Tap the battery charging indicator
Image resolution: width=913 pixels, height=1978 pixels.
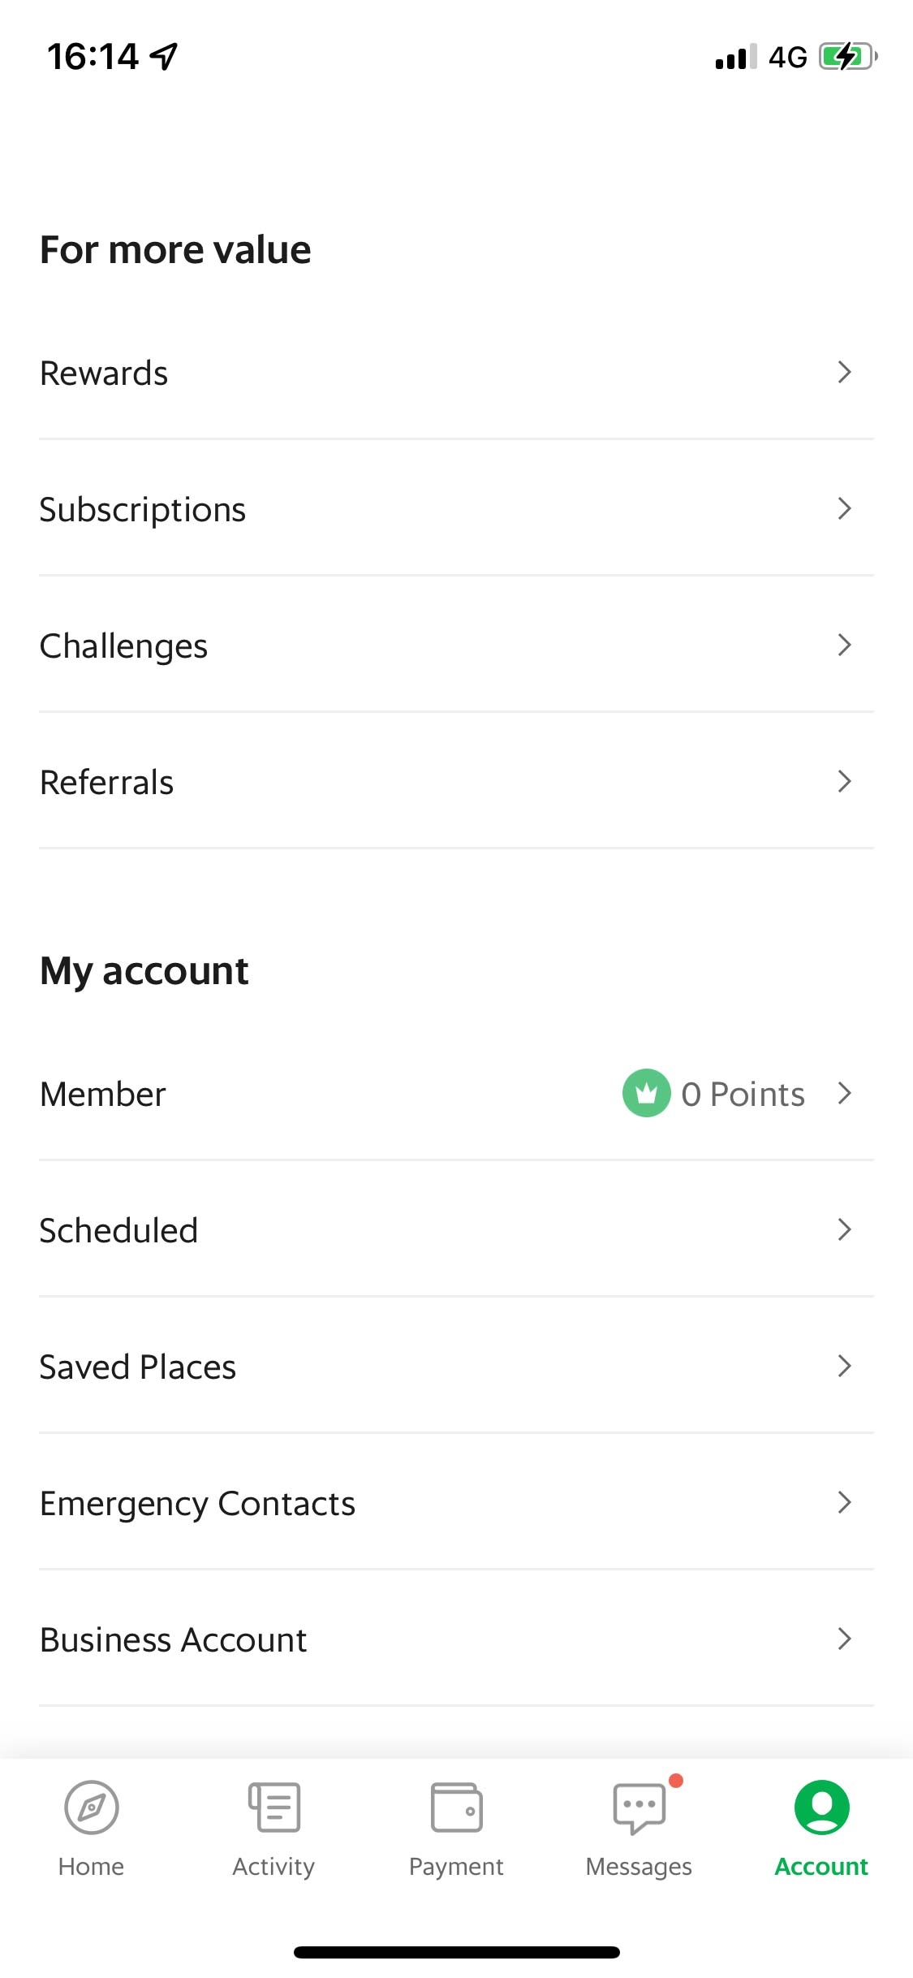pyautogui.click(x=847, y=57)
